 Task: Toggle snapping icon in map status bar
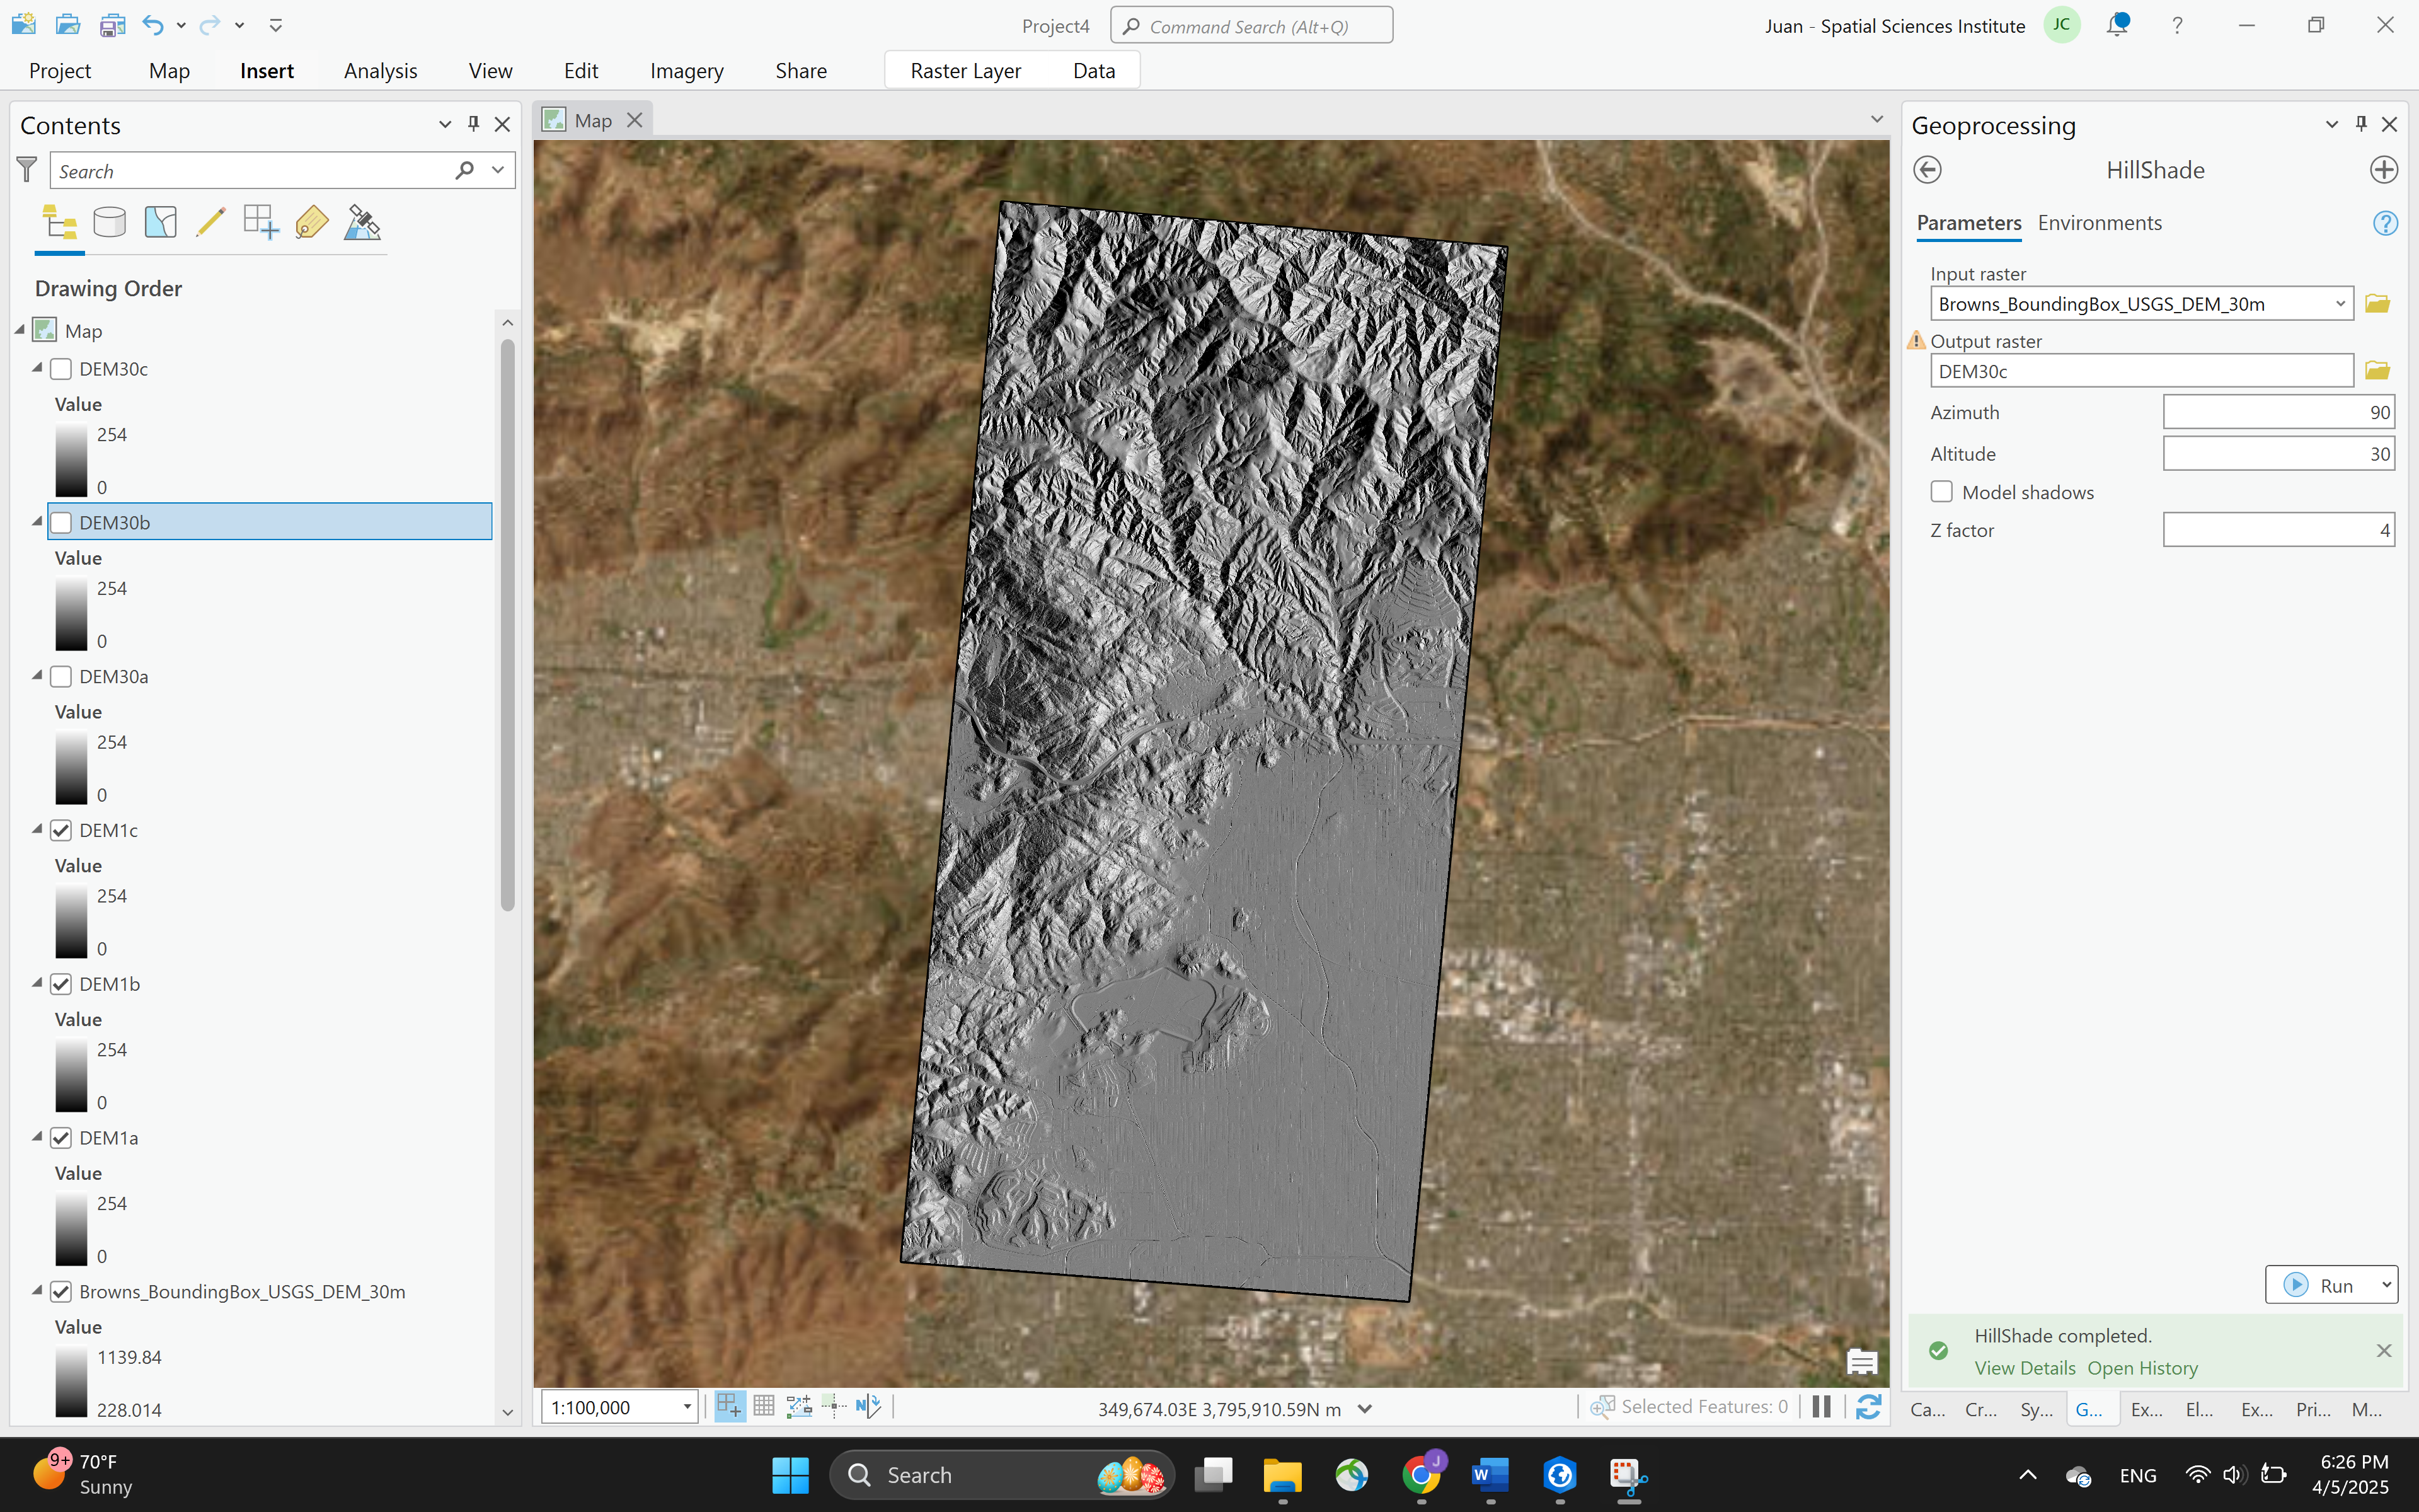(730, 1407)
